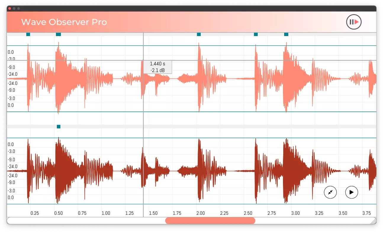Click the marker above the 2.00 second peak
Image resolution: width=383 pixels, height=232 pixels.
[x=199, y=34]
